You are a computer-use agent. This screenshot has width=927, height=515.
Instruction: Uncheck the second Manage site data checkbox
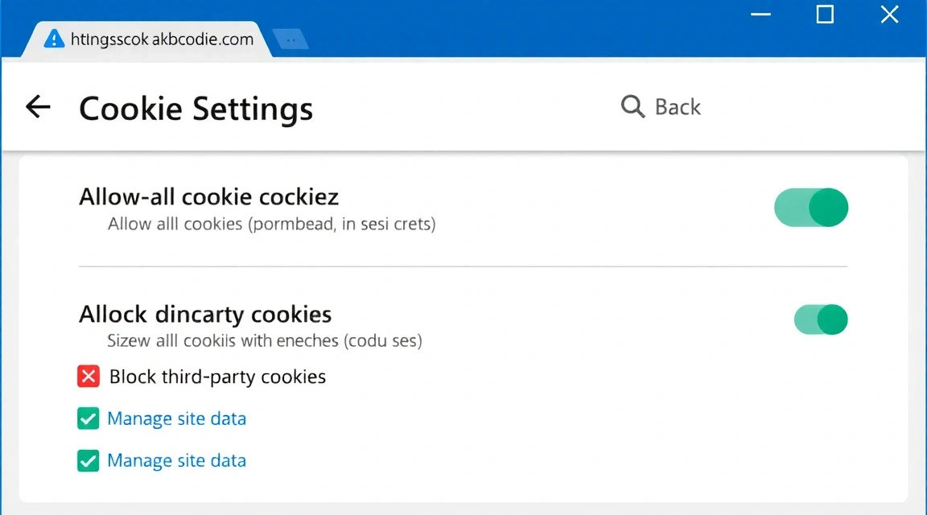pos(88,460)
